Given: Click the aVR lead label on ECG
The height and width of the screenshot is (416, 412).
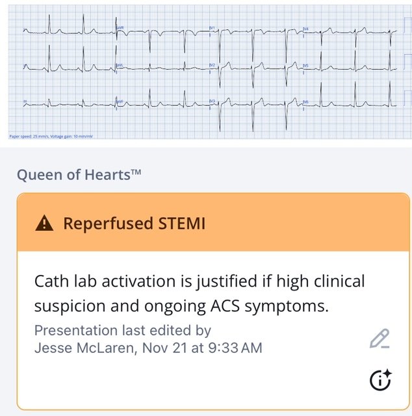Looking at the screenshot, I should [x=120, y=28].
